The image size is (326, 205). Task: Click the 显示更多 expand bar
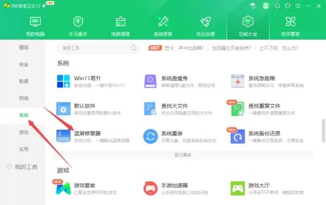(x=183, y=155)
